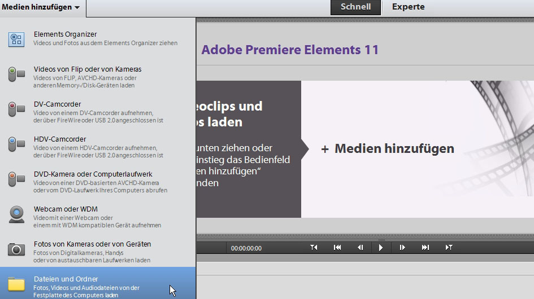This screenshot has width=534, height=299.
Task: Click the red DV-Camcorder icon
Action: point(16,109)
